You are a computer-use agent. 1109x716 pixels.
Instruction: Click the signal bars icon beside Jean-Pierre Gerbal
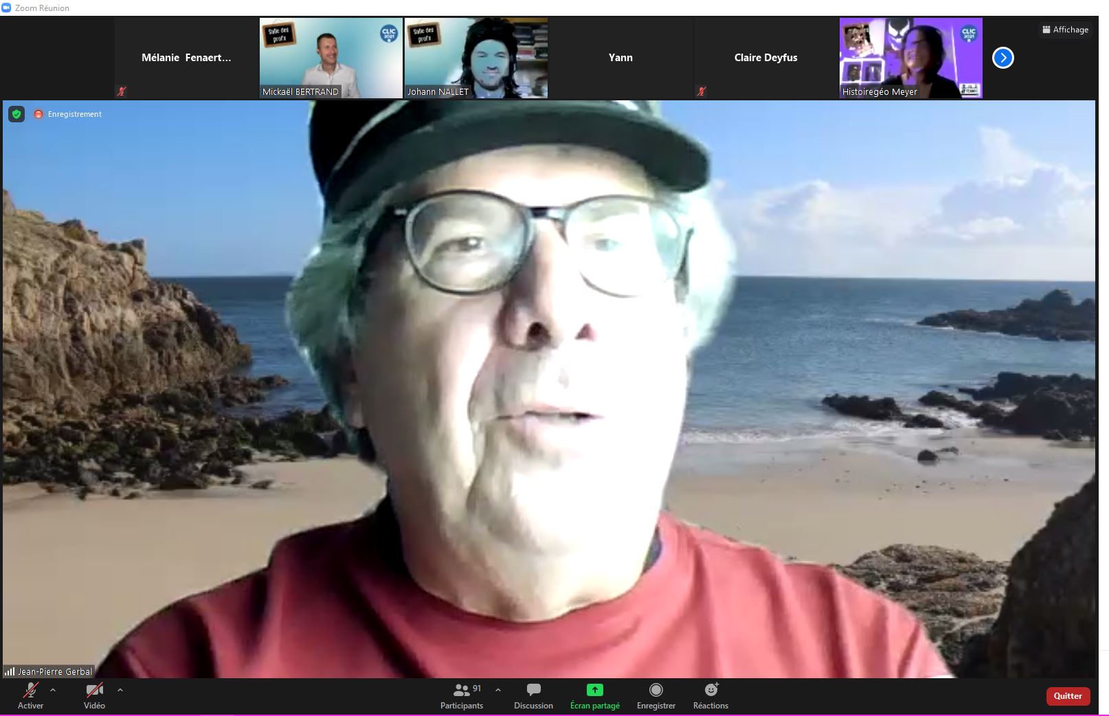pos(10,671)
